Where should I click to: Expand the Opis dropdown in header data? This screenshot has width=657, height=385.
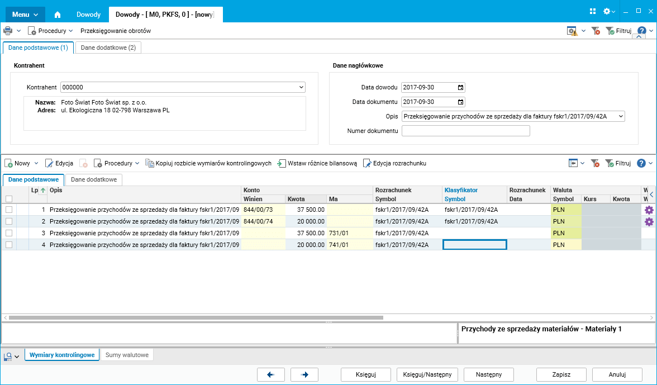619,116
